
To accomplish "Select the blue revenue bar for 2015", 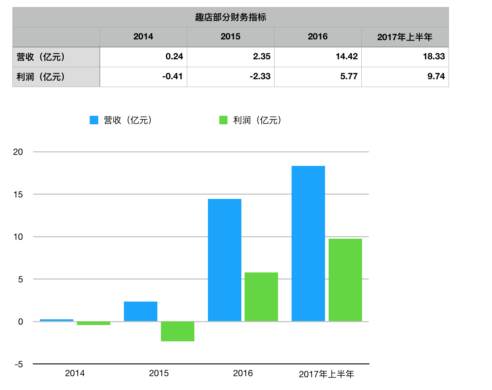I will click(x=140, y=311).
